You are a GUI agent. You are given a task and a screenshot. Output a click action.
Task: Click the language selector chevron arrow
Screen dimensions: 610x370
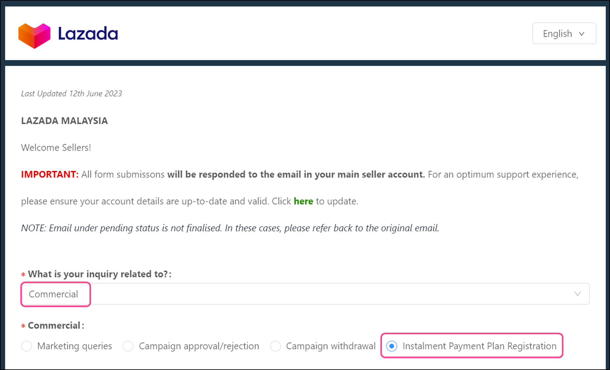(x=582, y=33)
